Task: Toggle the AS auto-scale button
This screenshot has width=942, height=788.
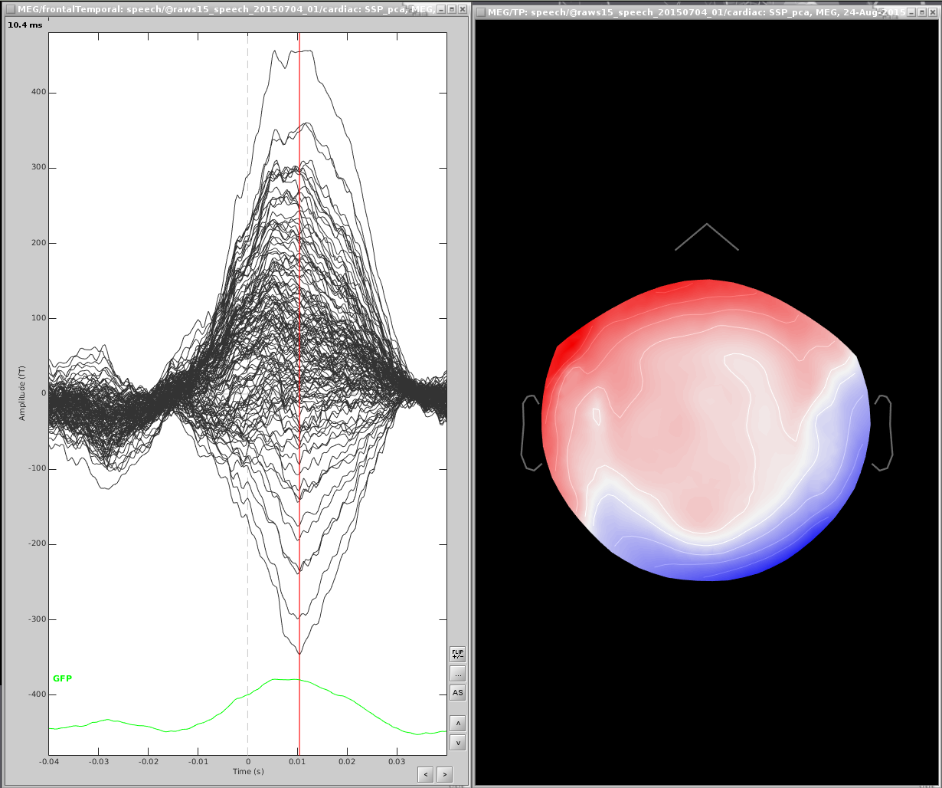Action: (457, 693)
